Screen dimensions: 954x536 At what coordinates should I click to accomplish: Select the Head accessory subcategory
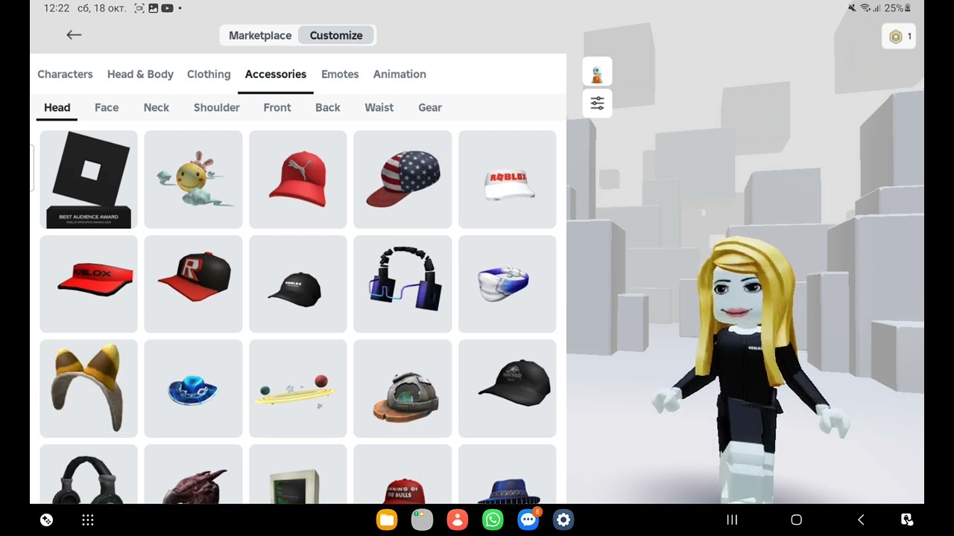click(x=57, y=108)
